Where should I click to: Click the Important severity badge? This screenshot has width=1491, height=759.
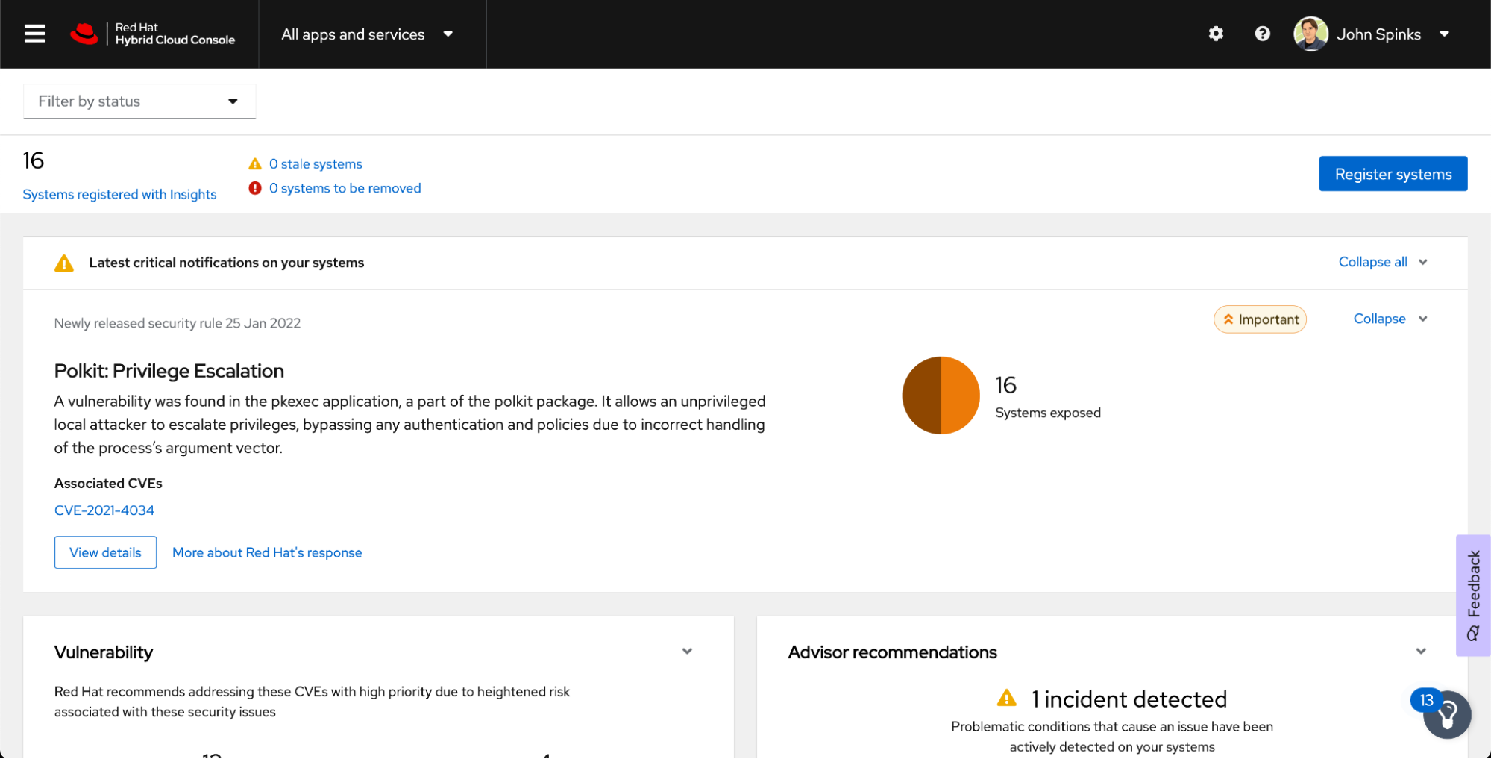click(1260, 319)
